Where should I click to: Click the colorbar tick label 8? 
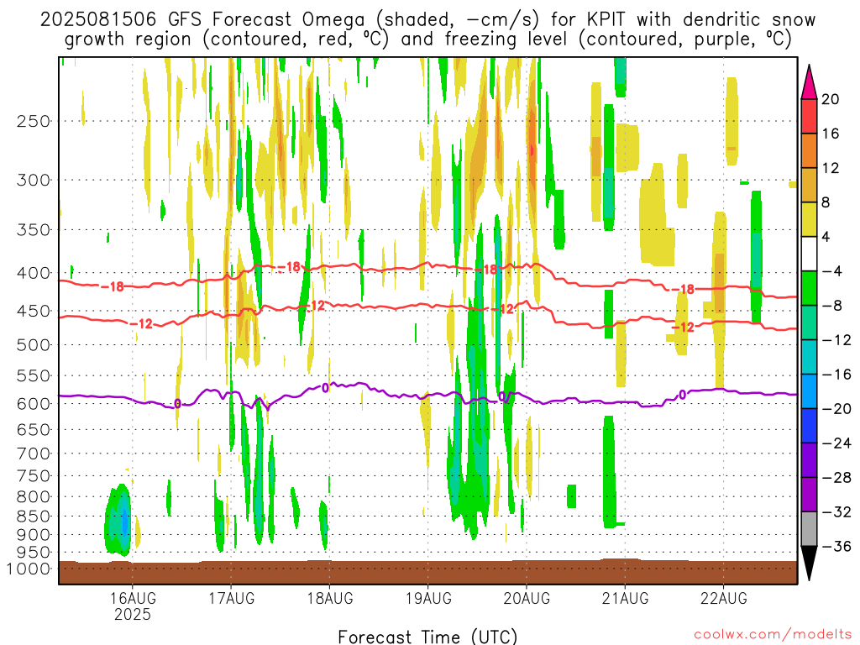[x=826, y=203]
